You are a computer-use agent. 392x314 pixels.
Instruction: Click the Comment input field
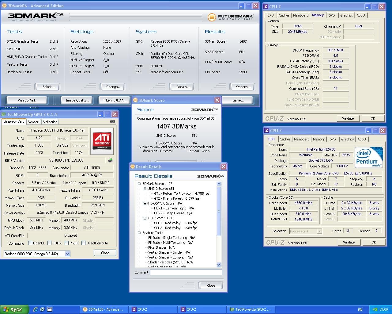[x=186, y=272]
